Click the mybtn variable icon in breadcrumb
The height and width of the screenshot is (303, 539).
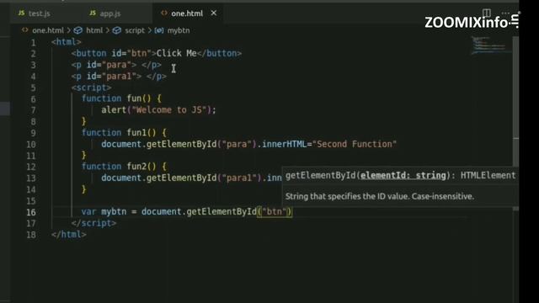159,30
